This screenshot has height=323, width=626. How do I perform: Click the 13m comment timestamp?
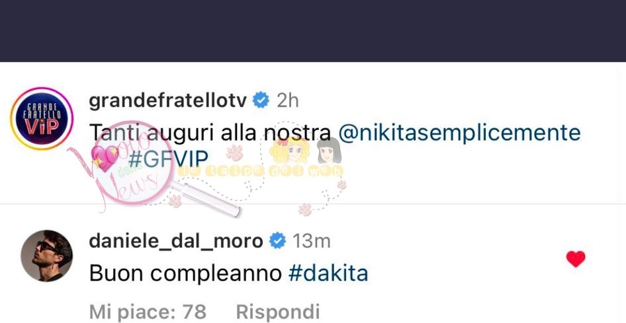point(312,241)
